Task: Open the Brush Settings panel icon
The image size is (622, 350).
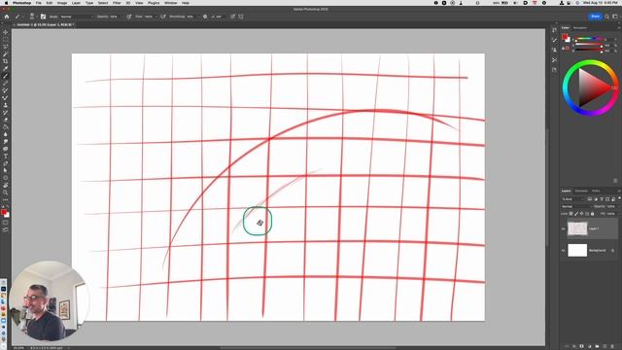Action: (x=43, y=17)
